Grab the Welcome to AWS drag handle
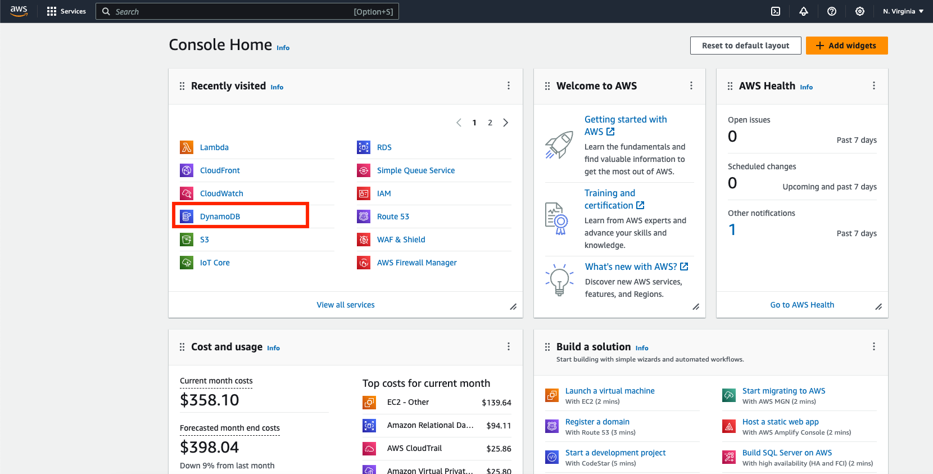 click(547, 86)
